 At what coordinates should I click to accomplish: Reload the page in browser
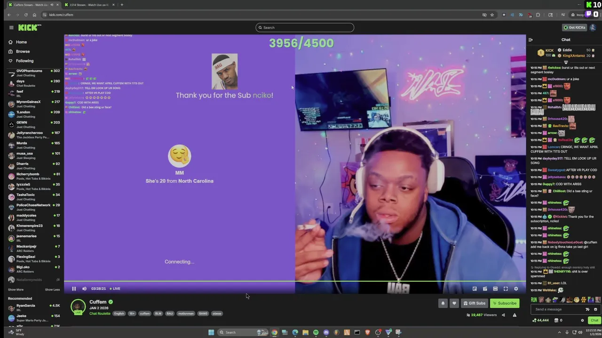[26, 15]
